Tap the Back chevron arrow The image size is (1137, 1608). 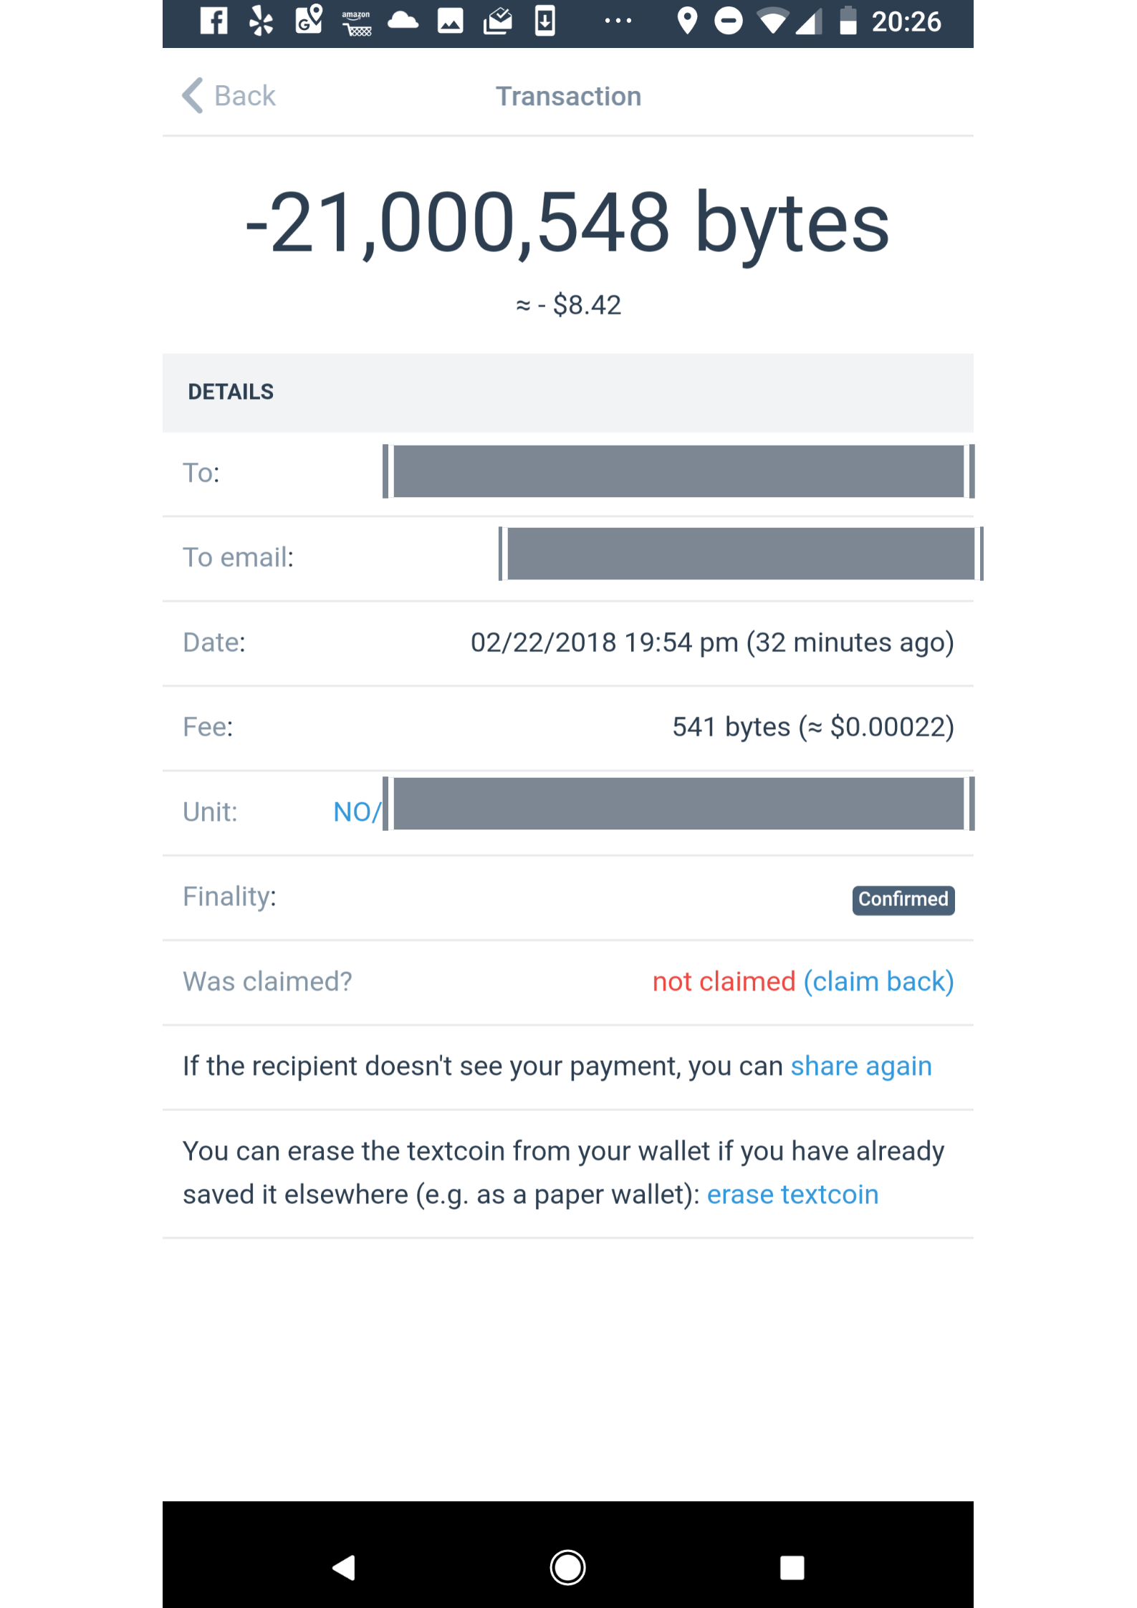192,95
